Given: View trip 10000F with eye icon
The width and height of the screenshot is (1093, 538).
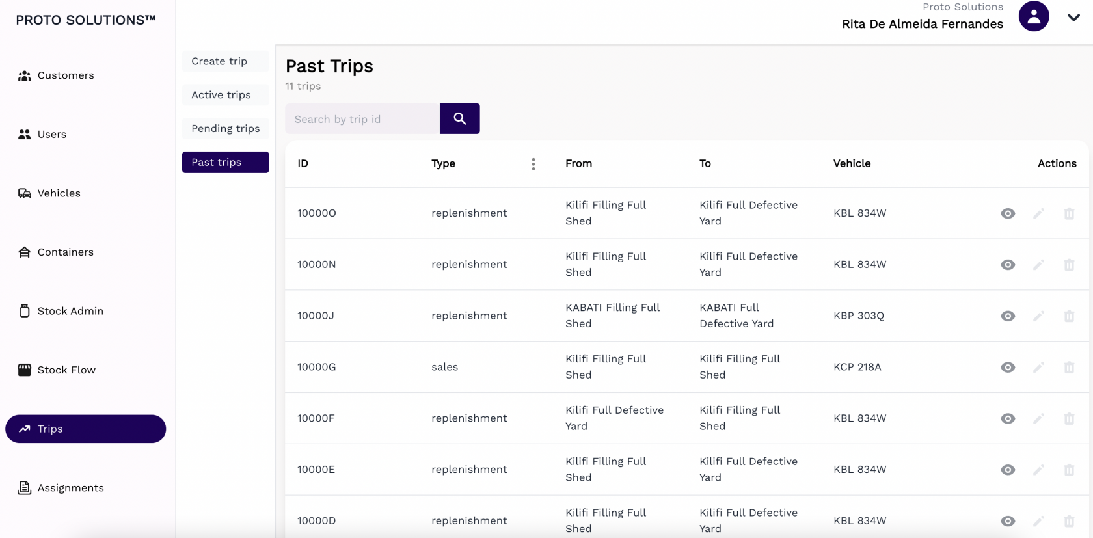Looking at the screenshot, I should coord(1008,419).
